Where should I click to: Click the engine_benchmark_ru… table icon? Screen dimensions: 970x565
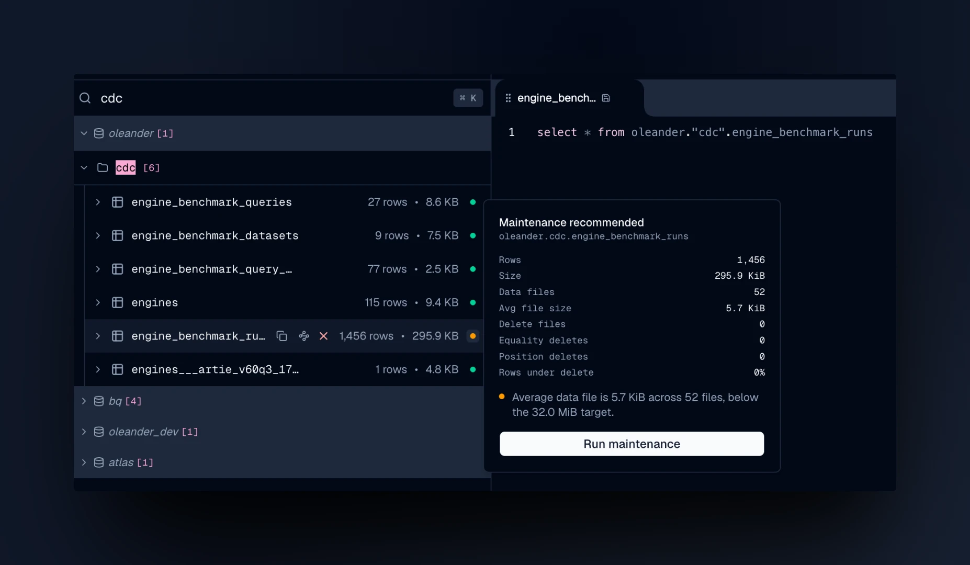(118, 336)
